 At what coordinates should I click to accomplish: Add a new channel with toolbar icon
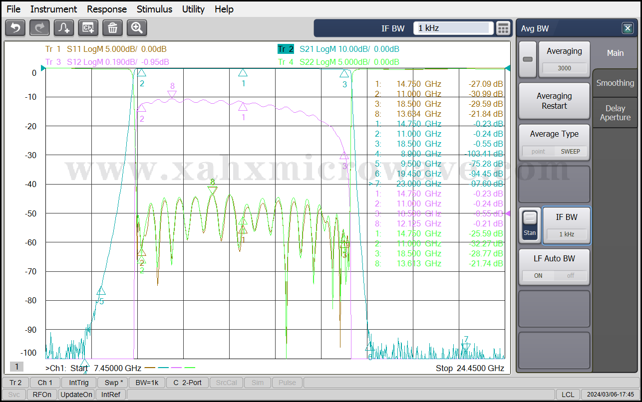88,28
